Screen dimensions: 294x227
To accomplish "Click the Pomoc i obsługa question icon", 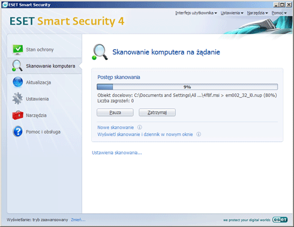I will [x=17, y=132].
